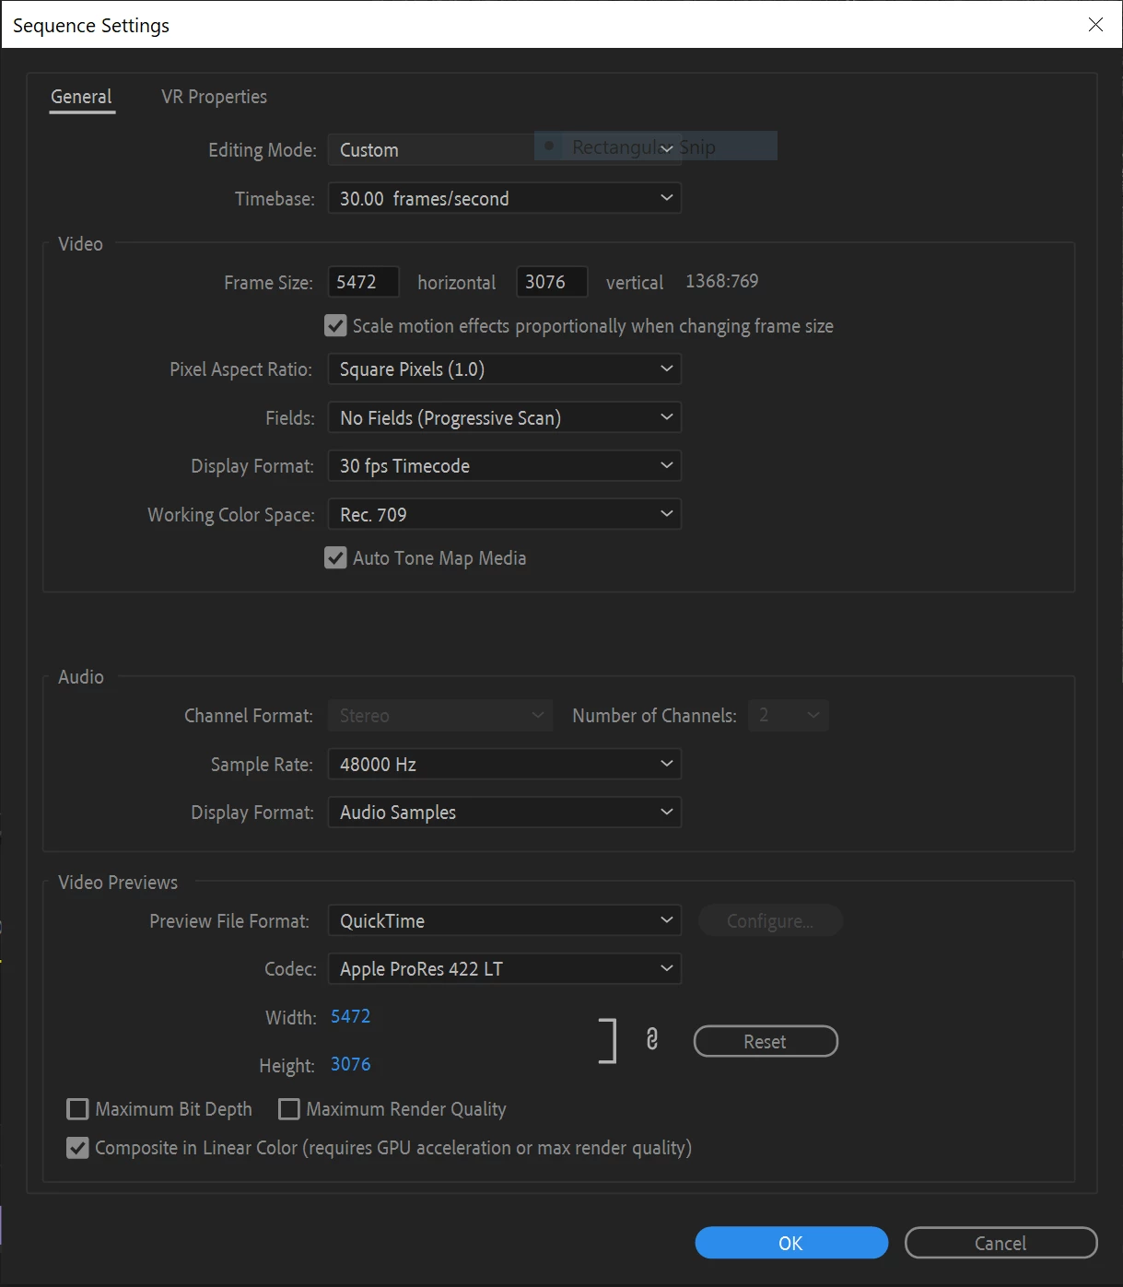Viewport: 1123px width, 1287px height.
Task: Expand the Fields dropdown
Action: tap(504, 417)
